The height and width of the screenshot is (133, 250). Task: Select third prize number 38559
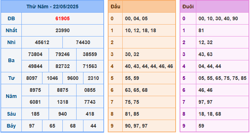pos(90,54)
